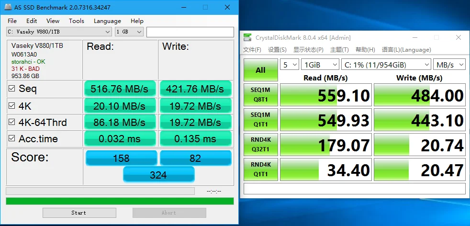Click the write score 82
The width and height of the screenshot is (470, 226).
(195, 158)
